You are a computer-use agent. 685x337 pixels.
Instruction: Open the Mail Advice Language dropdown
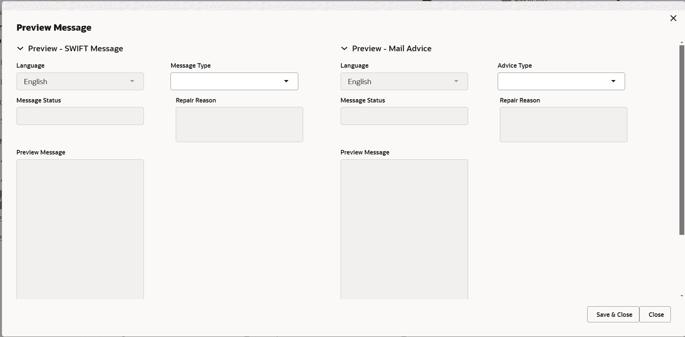(404, 82)
